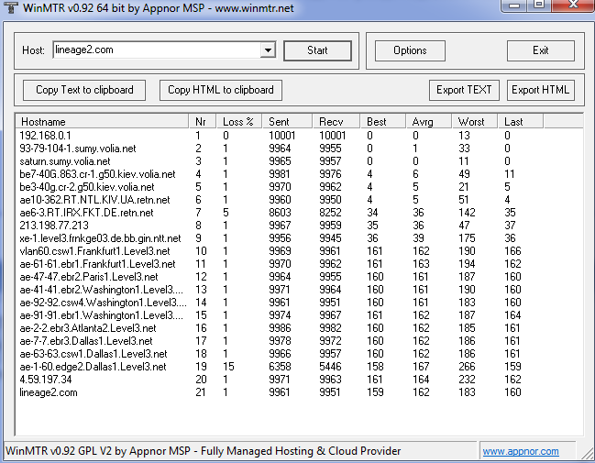Select the ae-7-7.ebr3.Dallas1.Level3.net row
595x463 pixels.
(299, 341)
